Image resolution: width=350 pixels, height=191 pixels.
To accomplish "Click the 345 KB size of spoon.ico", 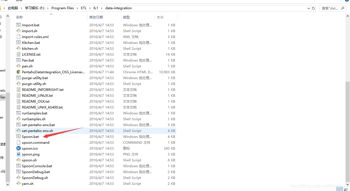I will click(169, 148).
